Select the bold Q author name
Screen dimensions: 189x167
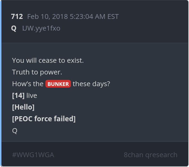14,28
